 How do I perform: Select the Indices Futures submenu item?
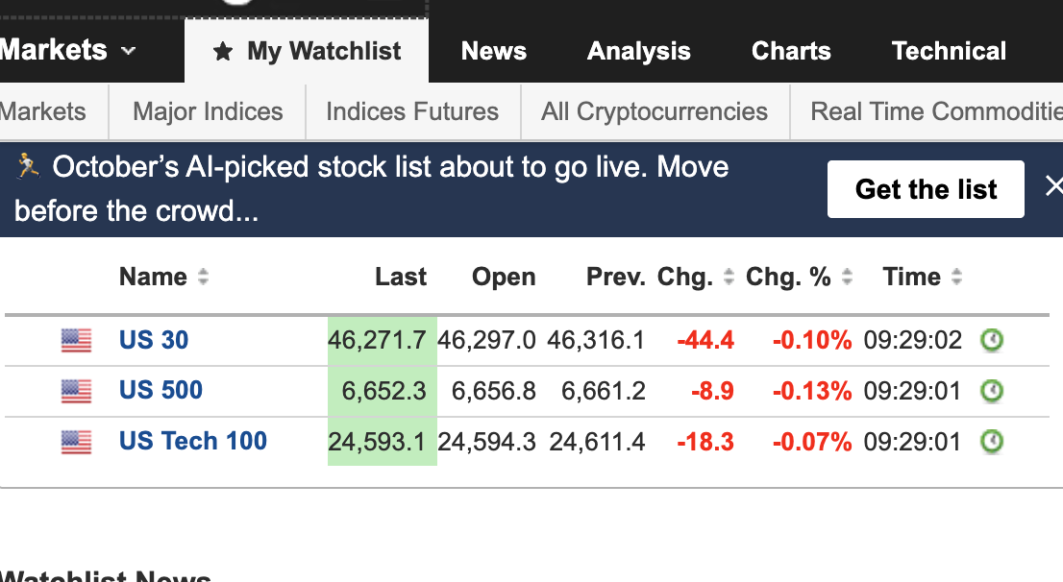tap(412, 111)
